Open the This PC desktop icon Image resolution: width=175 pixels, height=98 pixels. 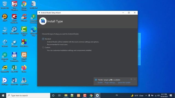point(5,30)
